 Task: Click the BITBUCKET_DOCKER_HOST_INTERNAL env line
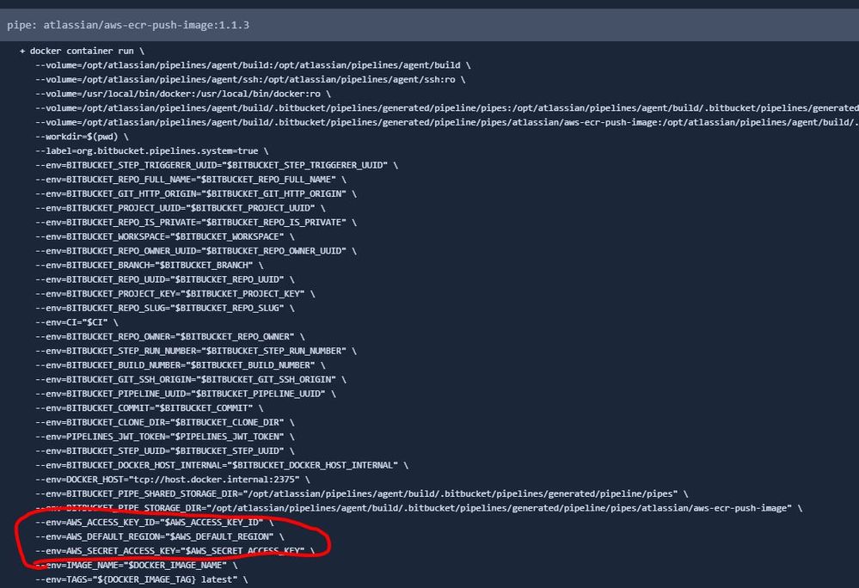[222, 465]
